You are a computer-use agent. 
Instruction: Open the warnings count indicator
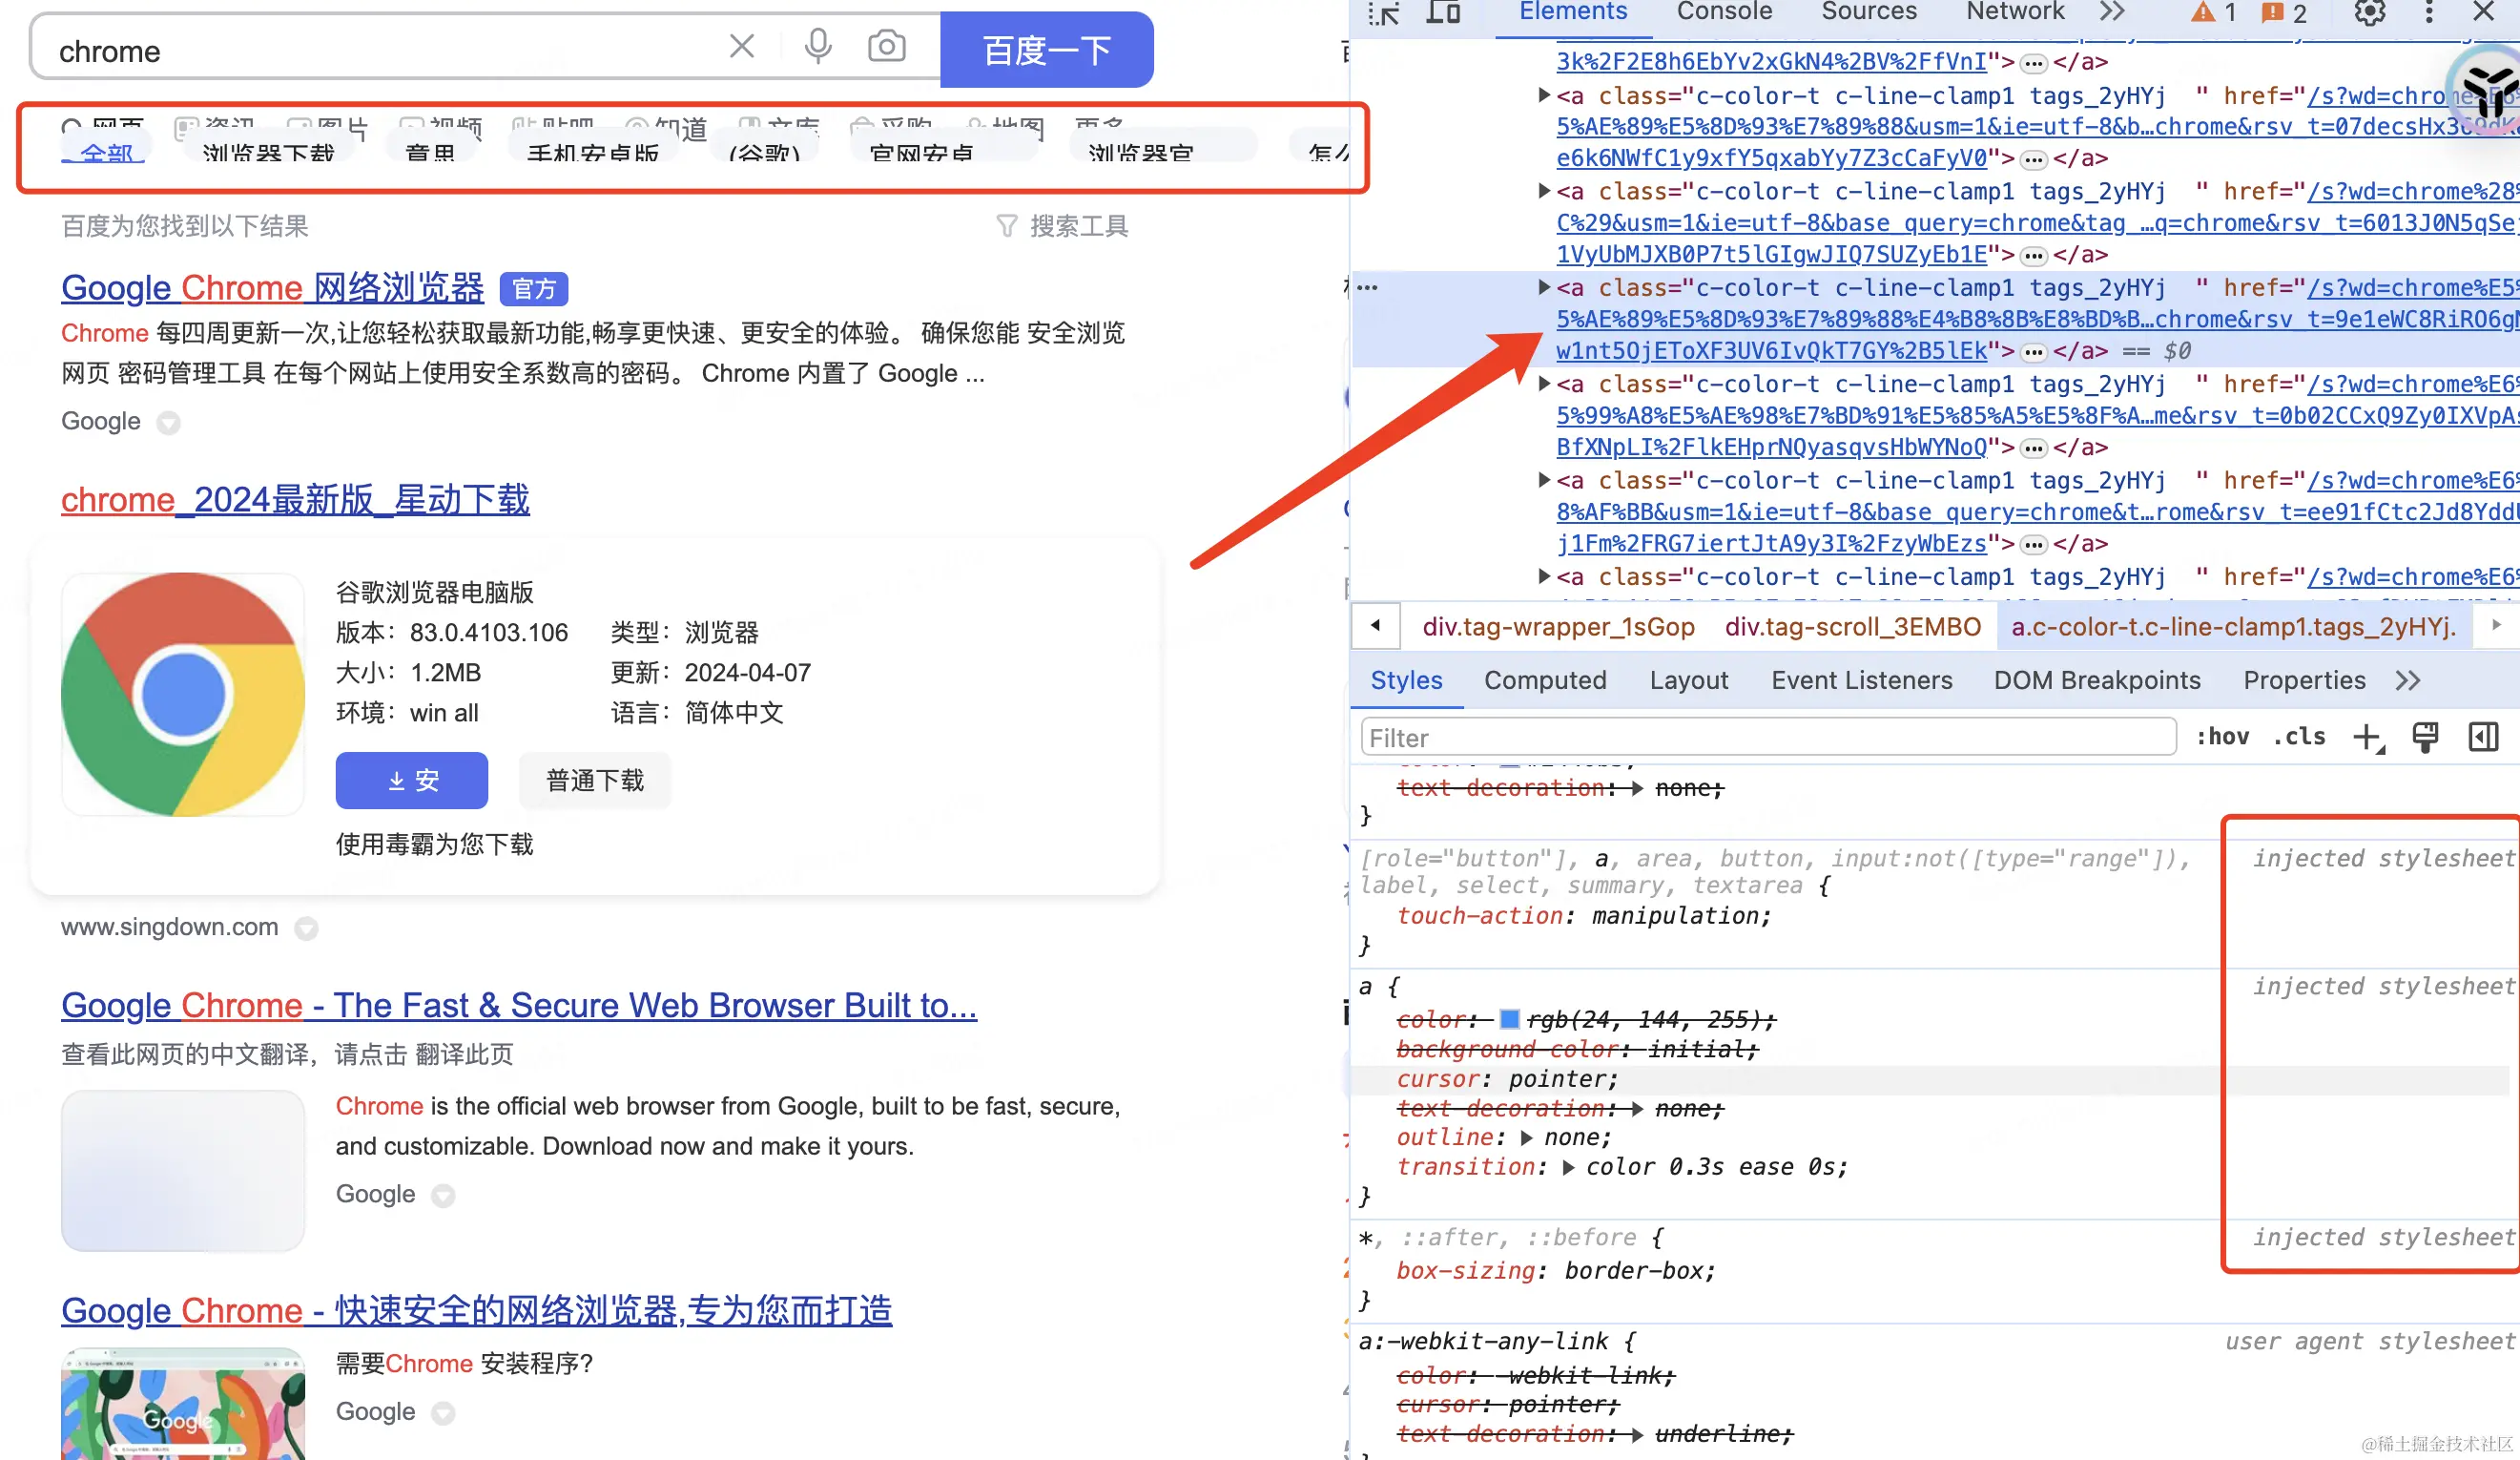pyautogui.click(x=2213, y=13)
